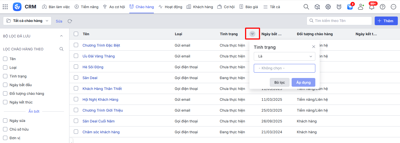Screen dimensions: 400x143
Task: Open notifications bell with 99+ badge
Action: (x=372, y=7)
